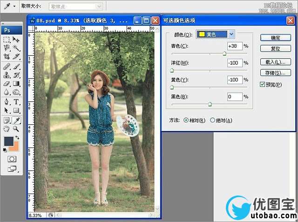Click the 确定 (OK) button
This screenshot has width=298, height=222.
pyautogui.click(x=276, y=37)
